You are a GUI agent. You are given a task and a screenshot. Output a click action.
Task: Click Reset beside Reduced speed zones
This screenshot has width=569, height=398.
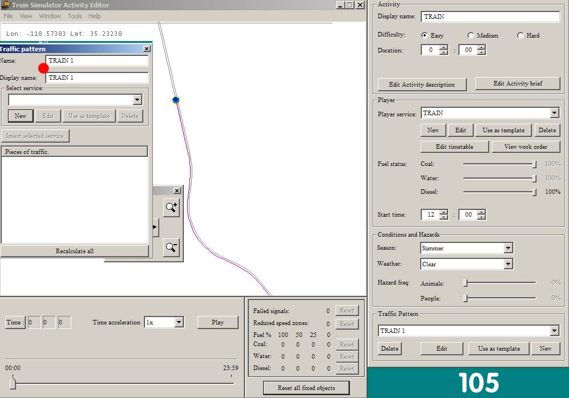pyautogui.click(x=347, y=324)
